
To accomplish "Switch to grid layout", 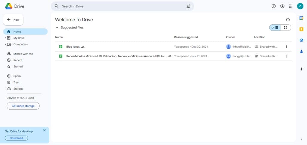I will point(285,28).
